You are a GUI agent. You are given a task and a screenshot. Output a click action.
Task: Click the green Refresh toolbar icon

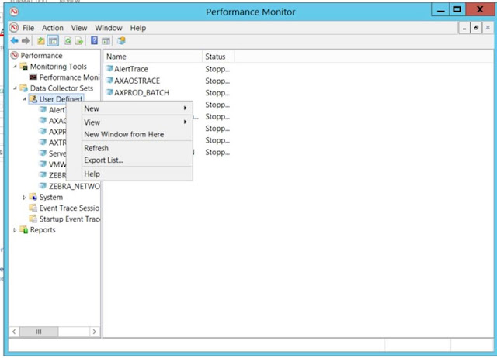tap(68, 41)
